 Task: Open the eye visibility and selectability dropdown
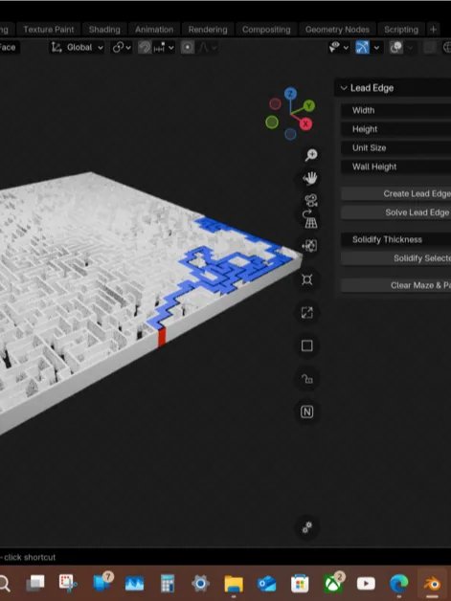(339, 48)
